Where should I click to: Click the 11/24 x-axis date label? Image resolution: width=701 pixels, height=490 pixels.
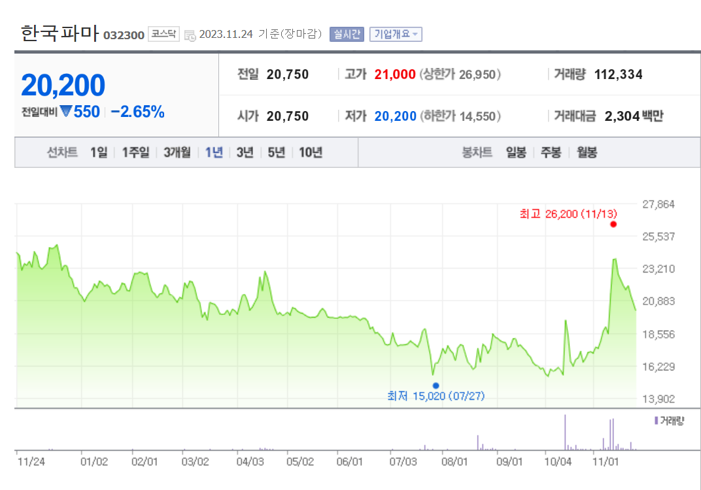(x=31, y=461)
